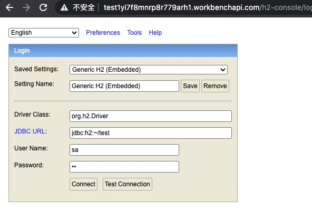
Task: Click the not-secure warning triangle icon
Action: pos(64,7)
